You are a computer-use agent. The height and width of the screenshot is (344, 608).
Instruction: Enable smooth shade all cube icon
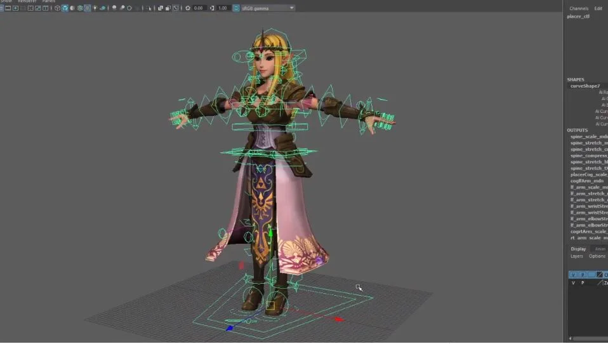pyautogui.click(x=65, y=8)
